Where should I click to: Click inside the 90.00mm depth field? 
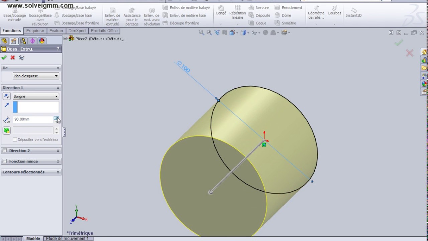[33, 119]
